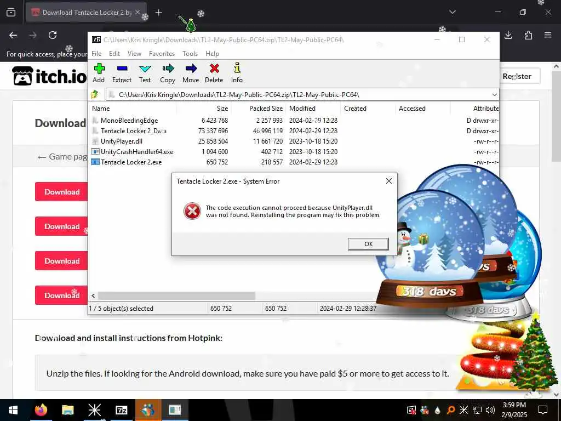The image size is (561, 421).
Task: Click the Move toolbar icon
Action: point(191,73)
